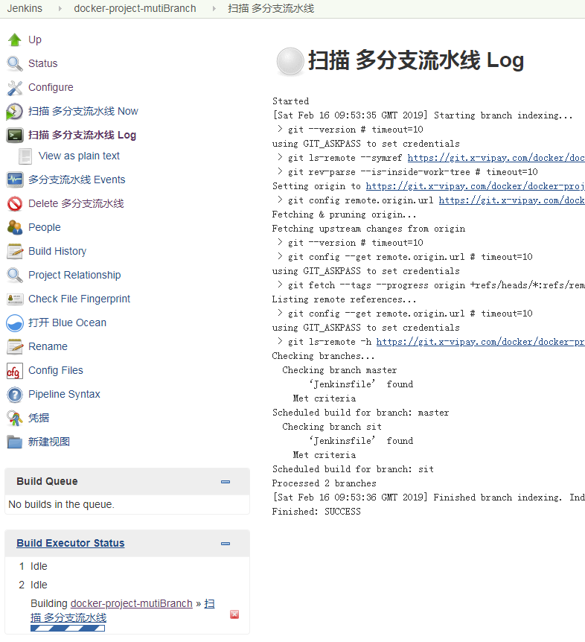585x642 pixels.
Task: Open the Configure link
Action: point(51,87)
